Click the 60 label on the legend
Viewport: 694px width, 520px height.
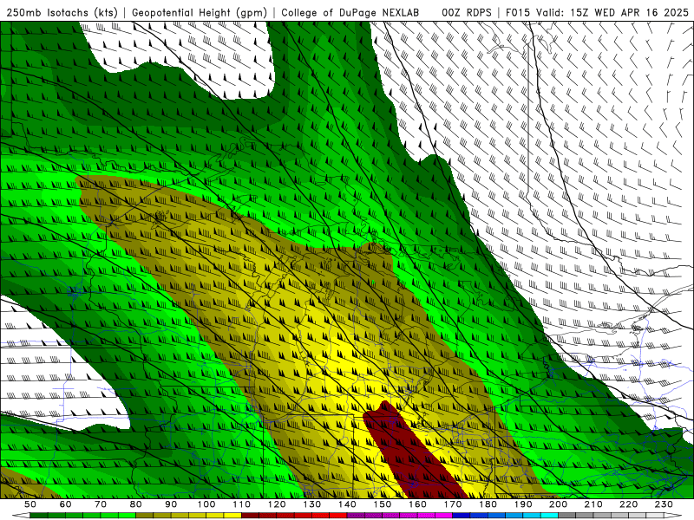(x=66, y=504)
